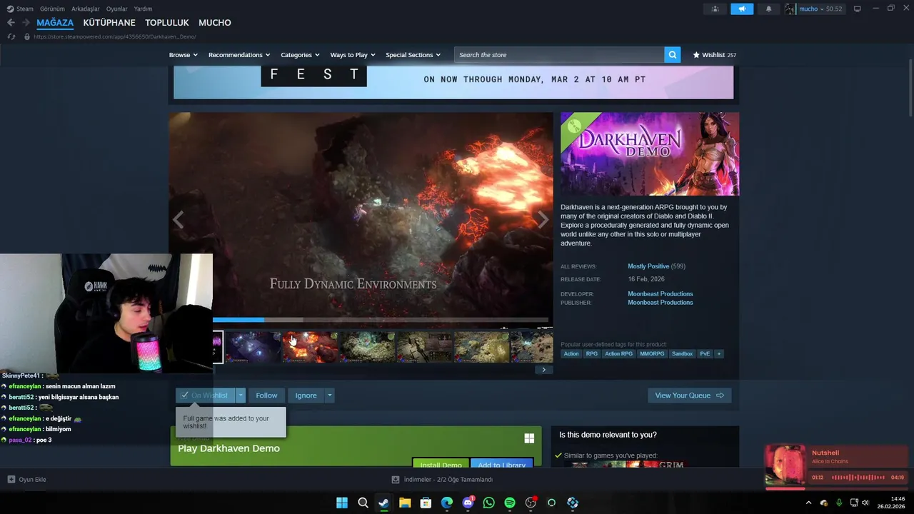
Task: Open the Ways to Play dropdown
Action: (353, 55)
